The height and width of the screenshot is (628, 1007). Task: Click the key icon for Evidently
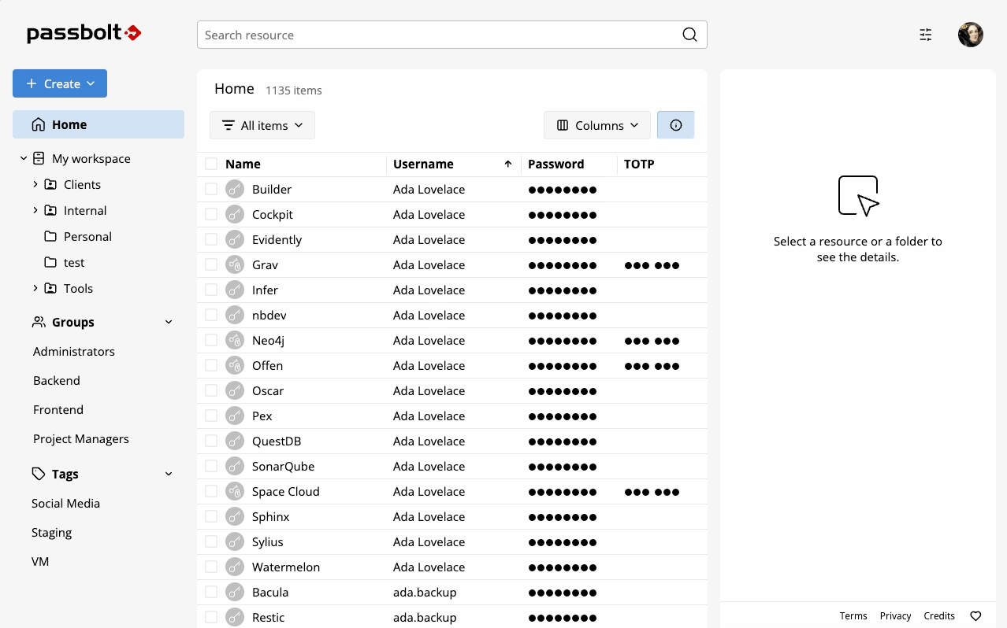click(x=235, y=239)
